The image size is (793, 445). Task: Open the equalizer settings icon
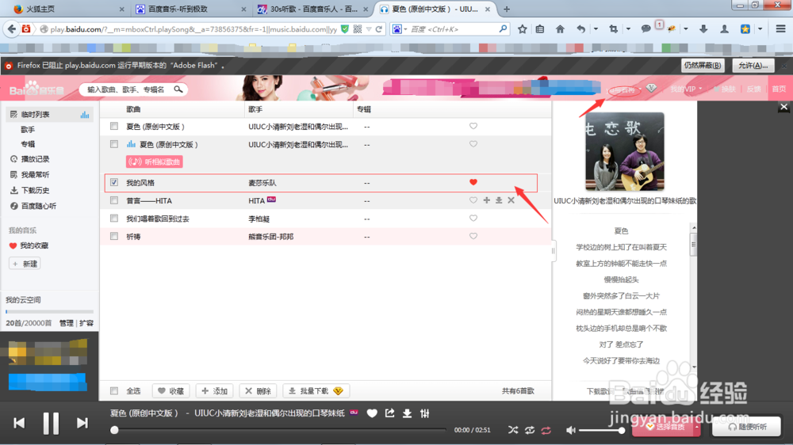[x=425, y=413]
